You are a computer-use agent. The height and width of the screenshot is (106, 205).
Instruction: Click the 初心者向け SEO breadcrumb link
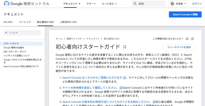pyautogui.click(x=111, y=39)
